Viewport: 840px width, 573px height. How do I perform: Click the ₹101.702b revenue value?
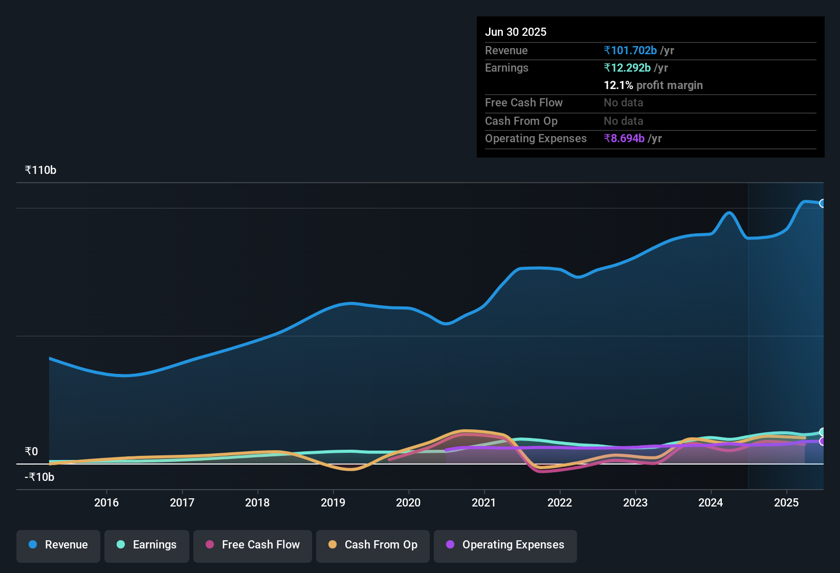tap(631, 50)
